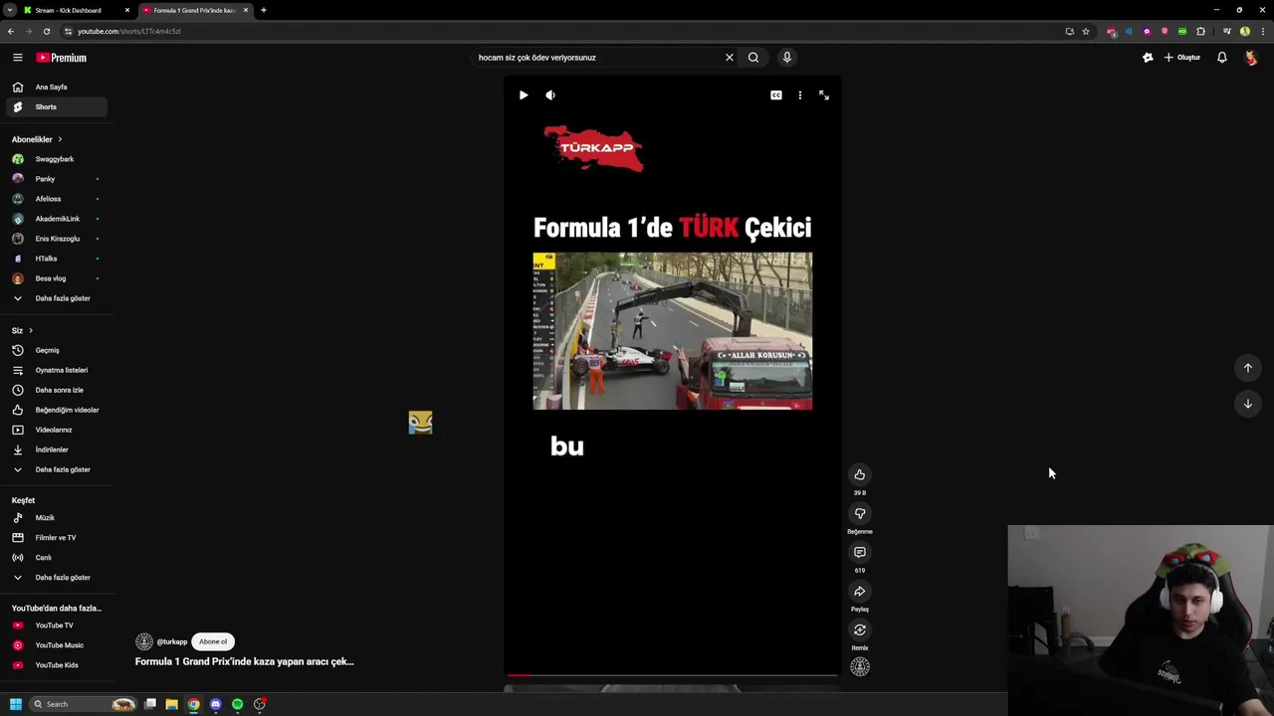Like the Short with the thumbs up icon
Image resolution: width=1274 pixels, height=716 pixels.
coord(860,474)
